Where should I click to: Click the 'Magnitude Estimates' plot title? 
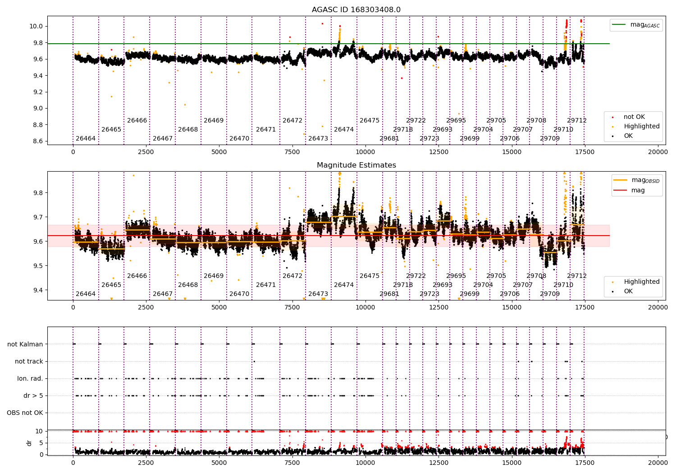coord(356,165)
